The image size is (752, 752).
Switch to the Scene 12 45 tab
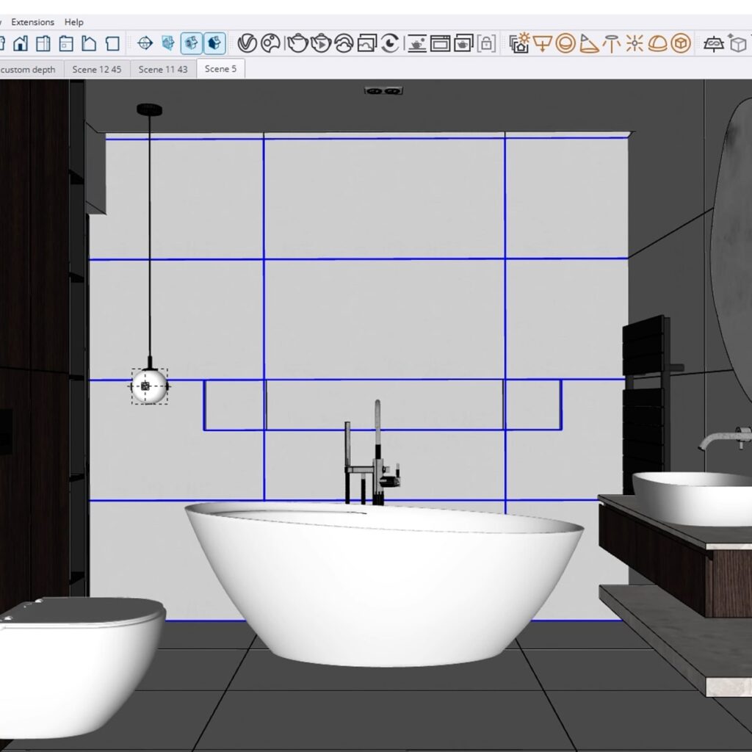pyautogui.click(x=96, y=69)
